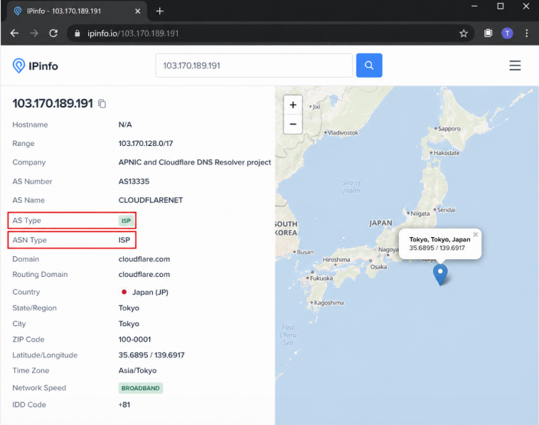Click the Time Zone value Asia/Tokyo
The width and height of the screenshot is (539, 425).
(x=137, y=370)
